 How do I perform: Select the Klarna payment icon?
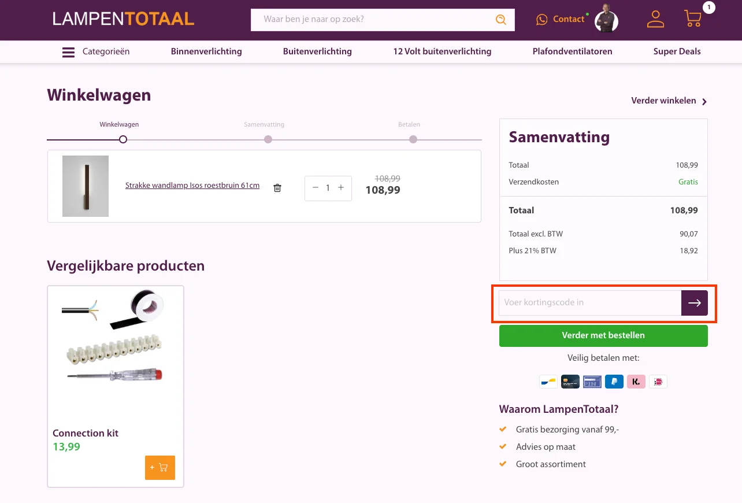tap(636, 382)
